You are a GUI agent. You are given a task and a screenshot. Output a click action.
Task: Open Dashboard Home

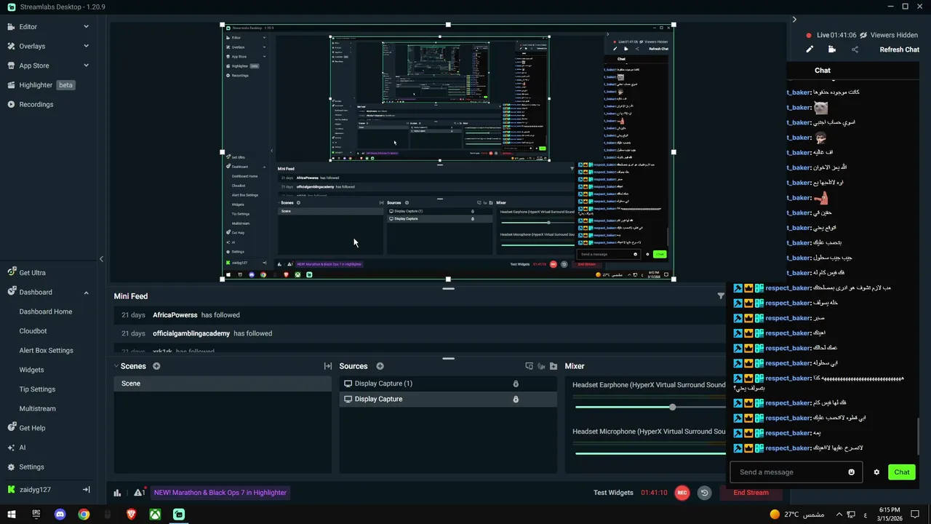point(46,311)
